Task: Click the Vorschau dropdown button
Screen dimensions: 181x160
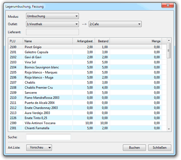Action: tap(39, 147)
